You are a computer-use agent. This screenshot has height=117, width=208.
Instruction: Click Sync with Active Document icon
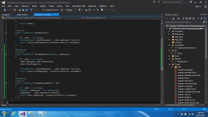click(x=183, y=19)
